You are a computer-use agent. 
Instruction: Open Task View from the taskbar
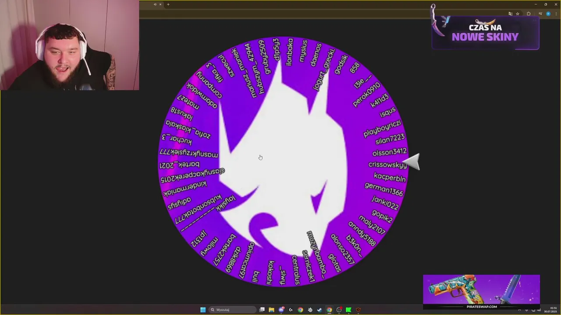click(x=262, y=310)
